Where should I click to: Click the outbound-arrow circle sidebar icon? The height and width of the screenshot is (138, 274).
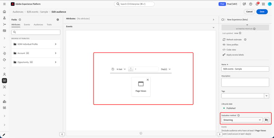pyautogui.click(x=4, y=60)
